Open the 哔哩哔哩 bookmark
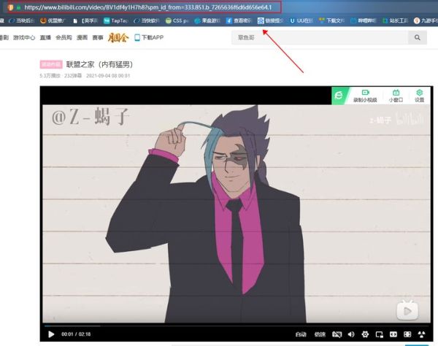This screenshot has width=438, height=346. pos(364,20)
